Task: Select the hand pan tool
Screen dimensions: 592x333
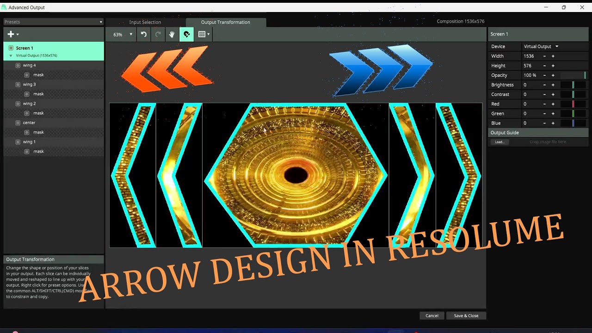Action: point(172,34)
